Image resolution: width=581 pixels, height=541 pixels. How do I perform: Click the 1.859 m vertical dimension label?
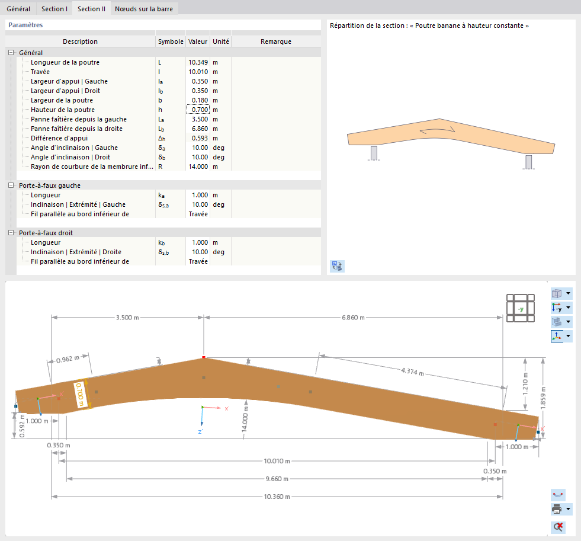click(543, 398)
